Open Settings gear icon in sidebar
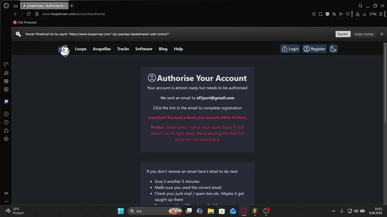387x217 pixels. tap(6, 139)
